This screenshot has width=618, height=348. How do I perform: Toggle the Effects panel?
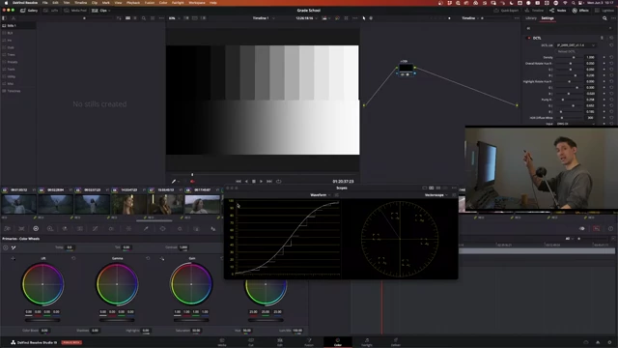point(580,11)
